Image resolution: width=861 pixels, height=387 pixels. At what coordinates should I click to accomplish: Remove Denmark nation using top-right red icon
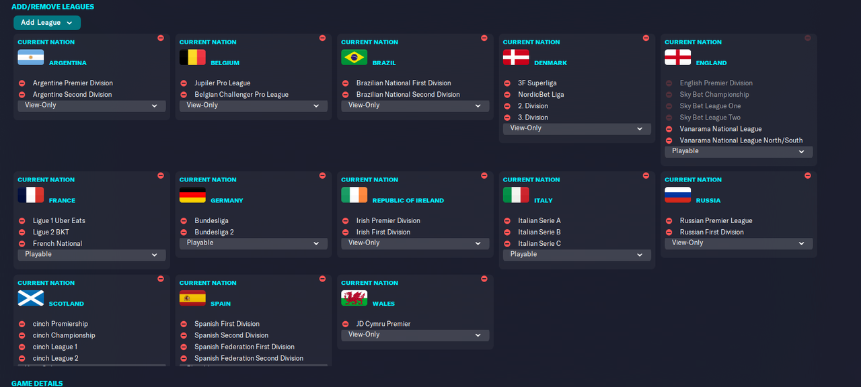coord(646,38)
